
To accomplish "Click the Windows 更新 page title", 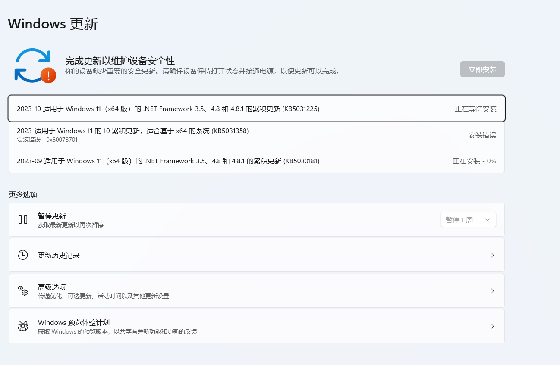I will click(52, 24).
